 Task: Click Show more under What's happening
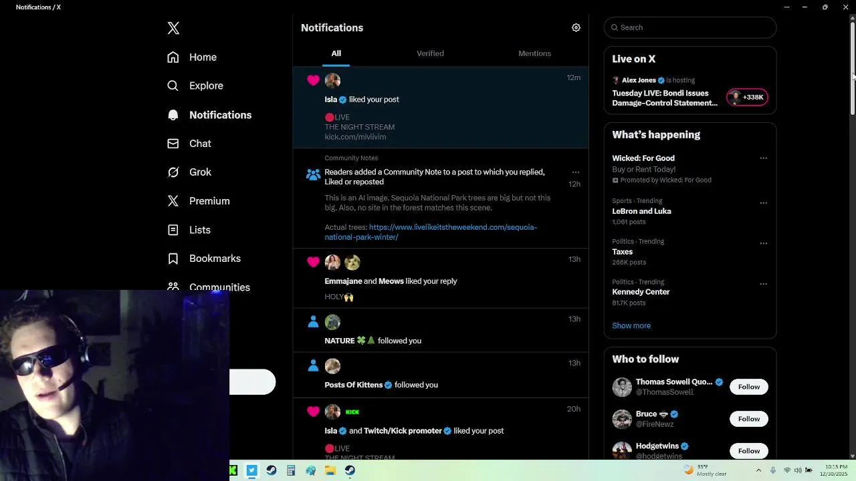pos(631,326)
